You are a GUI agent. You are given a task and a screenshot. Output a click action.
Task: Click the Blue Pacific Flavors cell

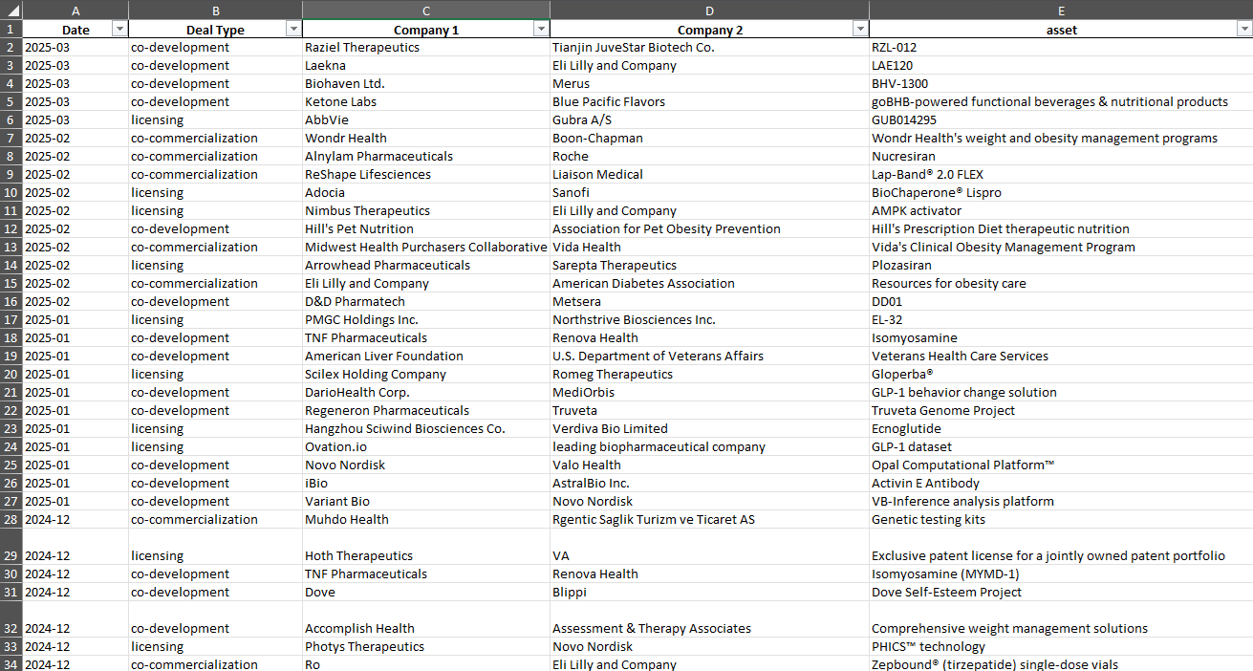[x=709, y=102]
